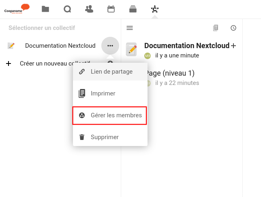Select Lien de partage menu item

point(111,72)
